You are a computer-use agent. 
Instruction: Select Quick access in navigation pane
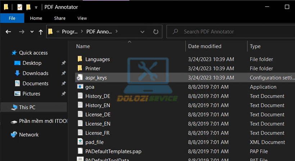[x=33, y=53]
